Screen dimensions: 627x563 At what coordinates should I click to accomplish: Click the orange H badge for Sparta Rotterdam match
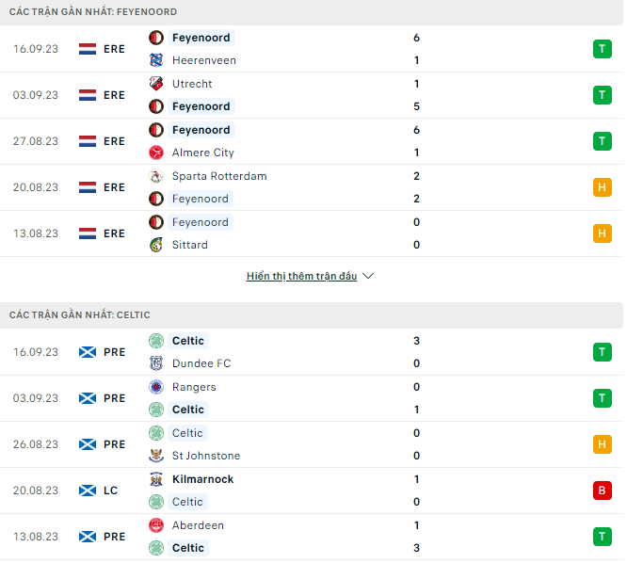(603, 187)
